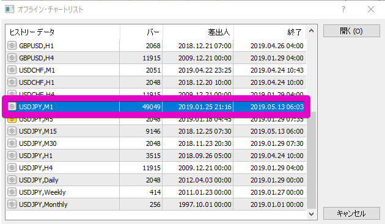The image size is (385, 224).
Task: Select the GBPUSD,H1 row
Action: [156, 46]
